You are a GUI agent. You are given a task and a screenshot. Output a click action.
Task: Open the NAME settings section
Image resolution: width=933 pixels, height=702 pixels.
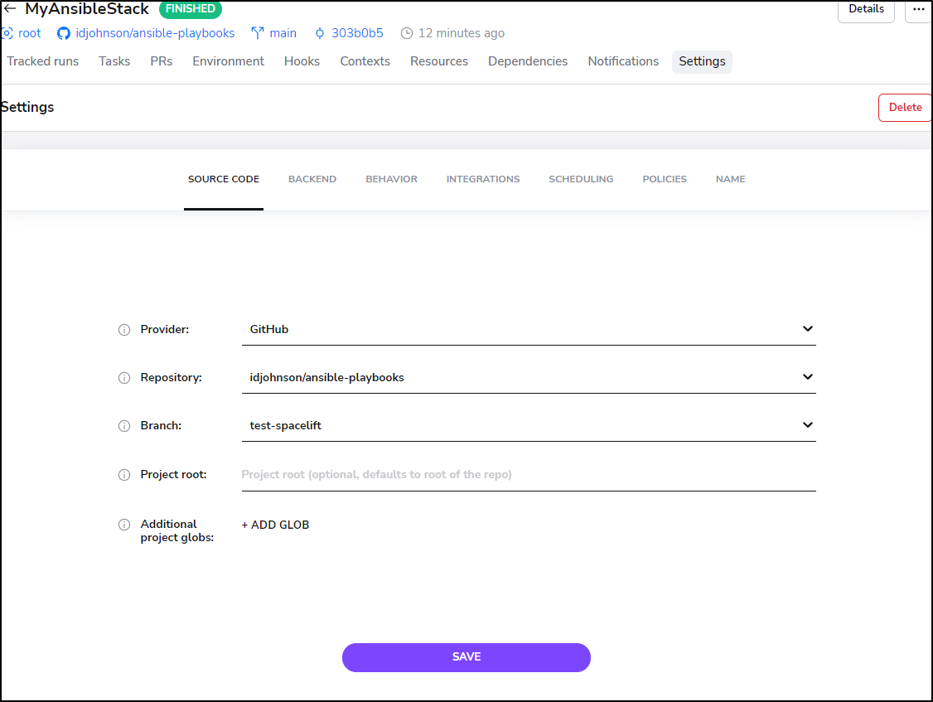click(731, 179)
